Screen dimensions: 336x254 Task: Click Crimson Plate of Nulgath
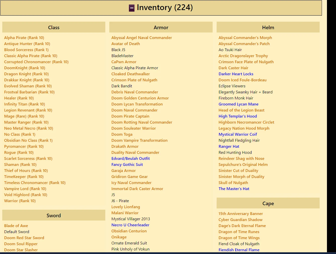(x=134, y=80)
